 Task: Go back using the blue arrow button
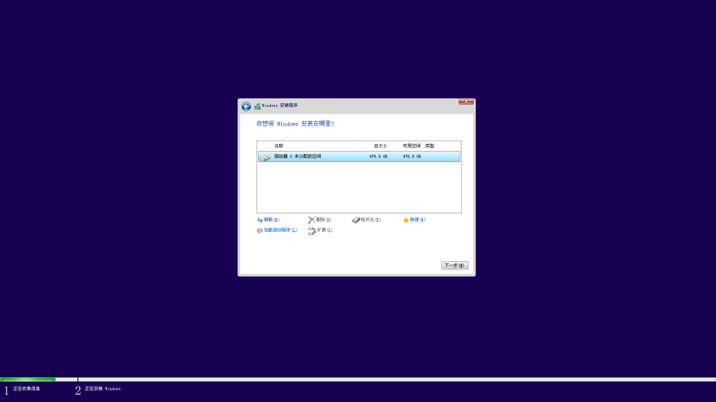pos(246,106)
